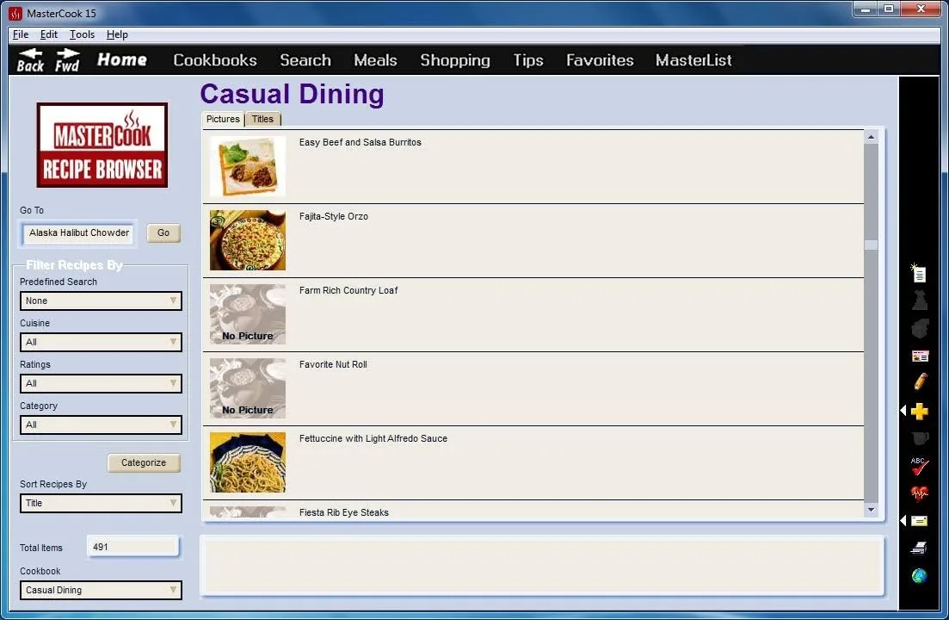Viewport: 949px width, 620px height.
Task: Open web features with the globe icon
Action: 918,576
